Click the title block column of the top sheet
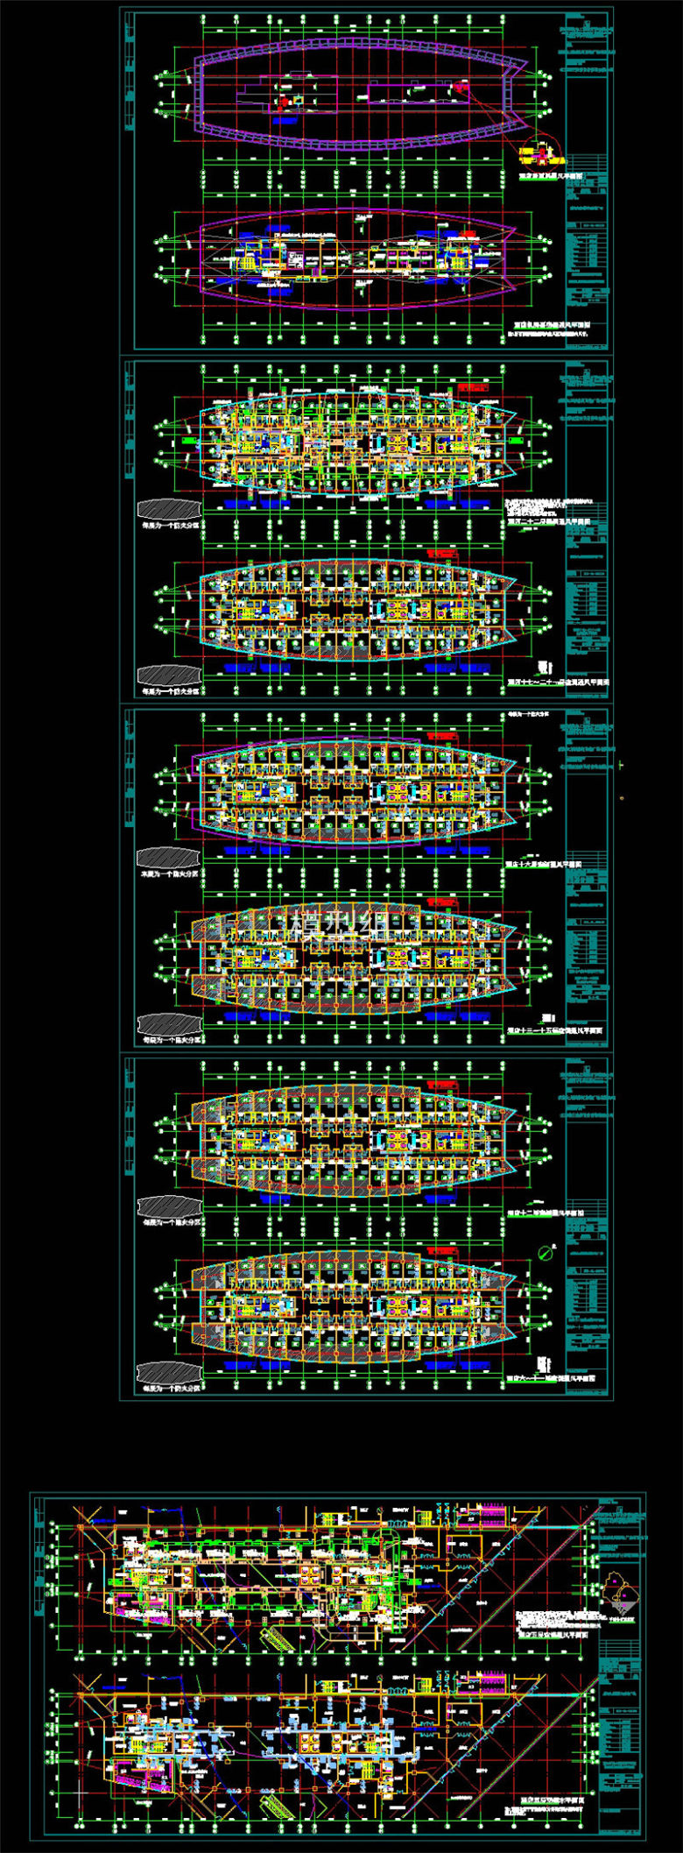This screenshot has width=683, height=1853. click(588, 180)
